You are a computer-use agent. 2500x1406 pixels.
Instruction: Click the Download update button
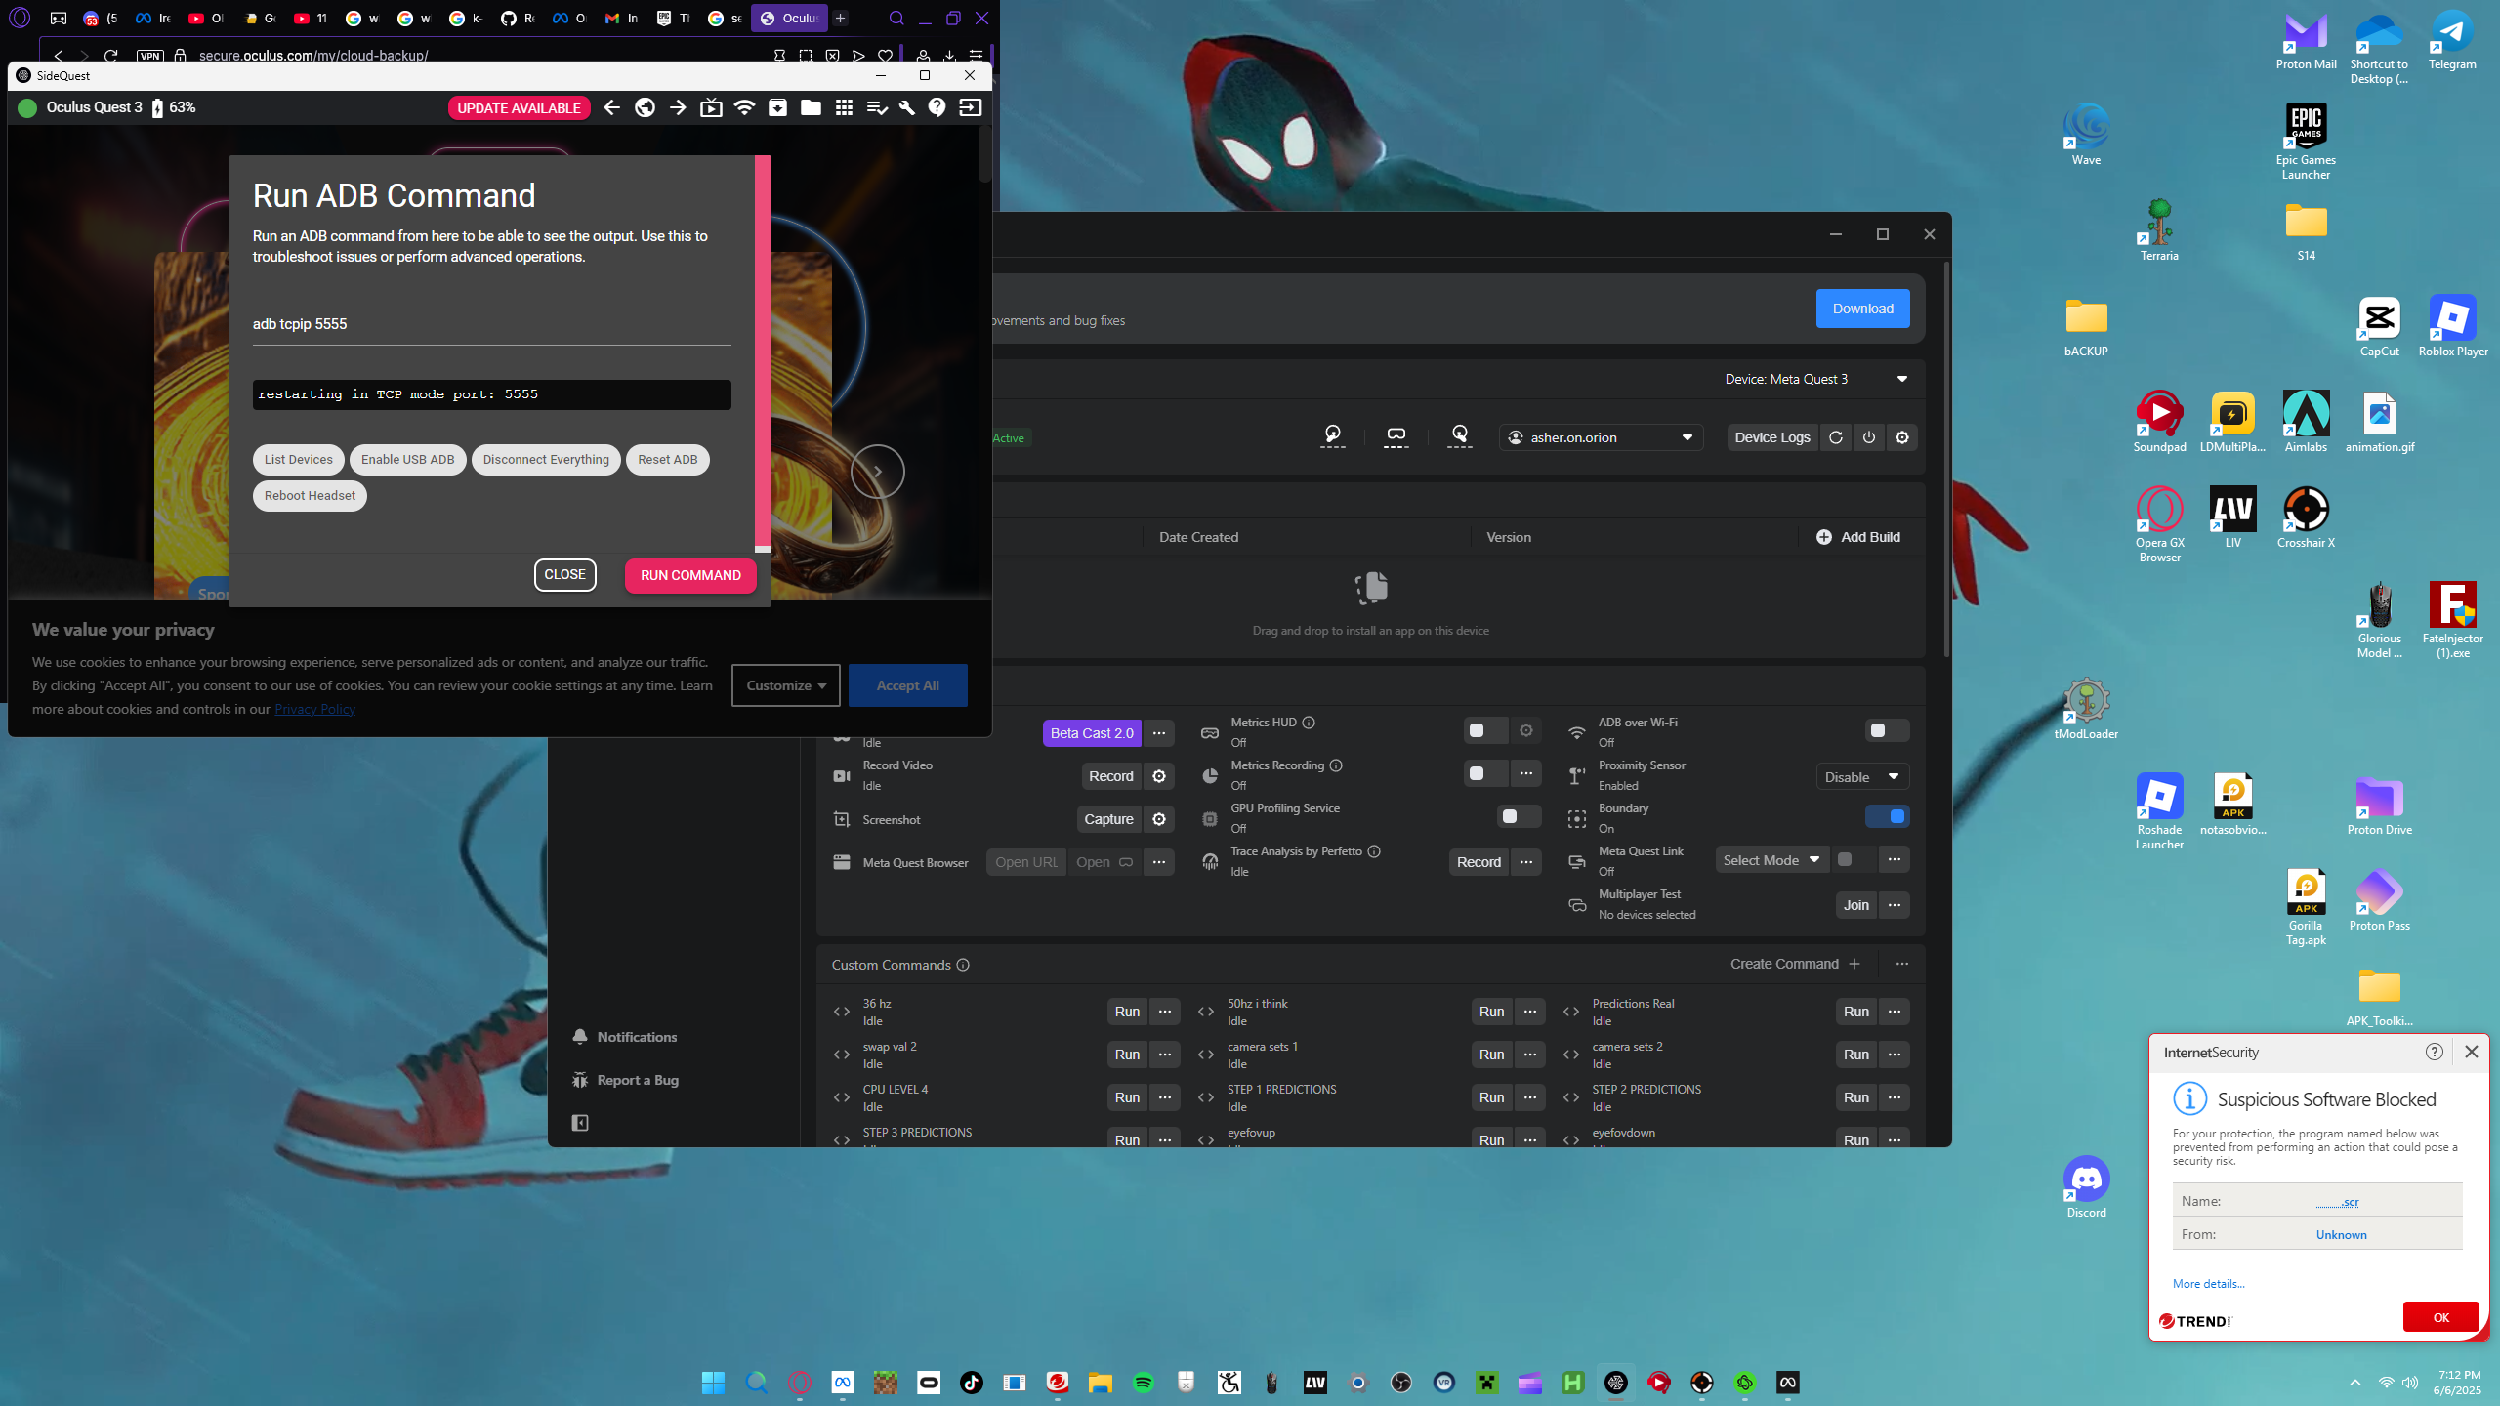pos(1862,309)
